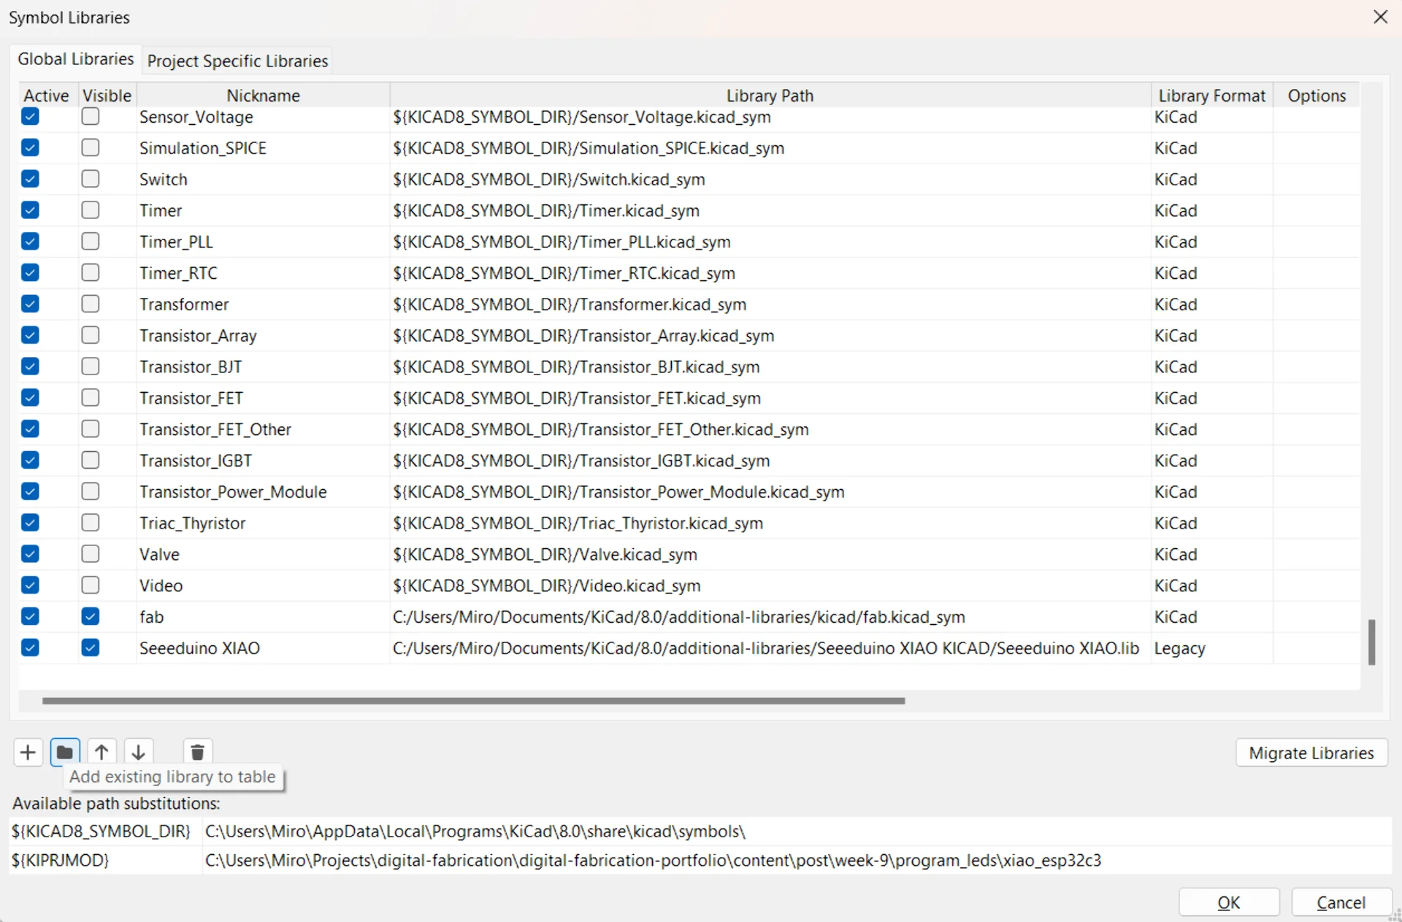This screenshot has width=1402, height=922.
Task: Uncheck Active checkbox for Switch library
Action: 30,179
